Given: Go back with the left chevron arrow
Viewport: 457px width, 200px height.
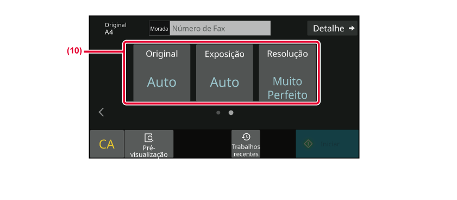Looking at the screenshot, I should point(101,112).
